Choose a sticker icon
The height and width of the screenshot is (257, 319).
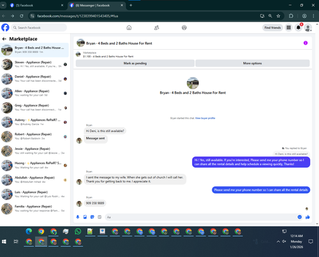(x=92, y=217)
